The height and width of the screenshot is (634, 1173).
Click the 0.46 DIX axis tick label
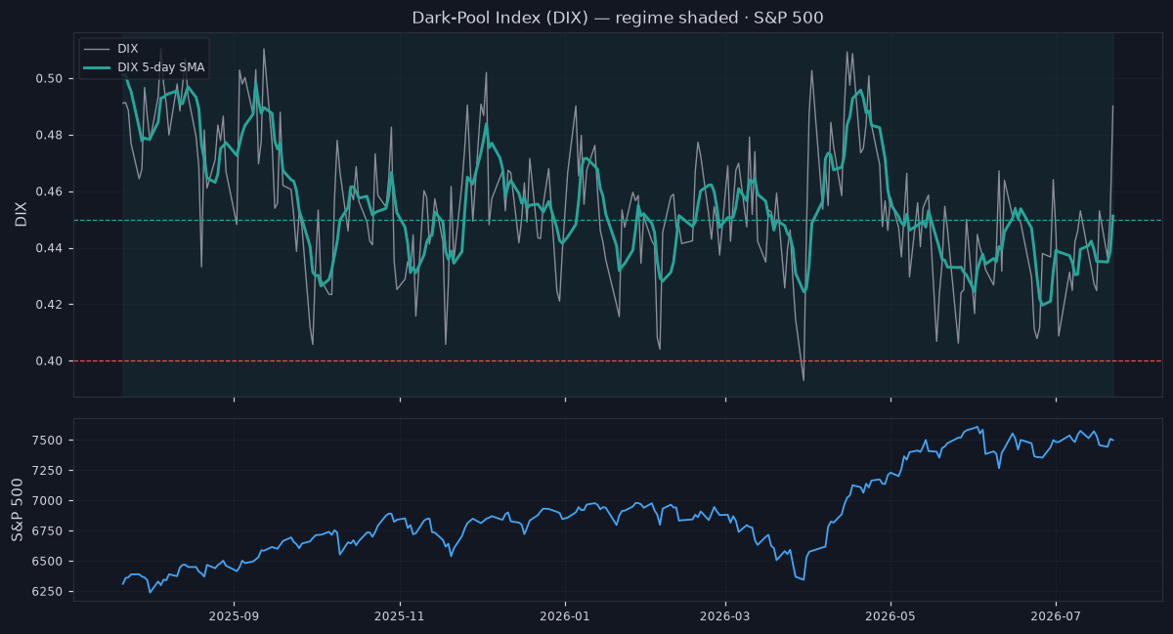(x=51, y=191)
